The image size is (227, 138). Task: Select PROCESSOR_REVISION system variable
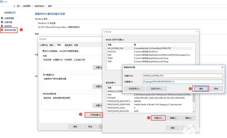150,111
